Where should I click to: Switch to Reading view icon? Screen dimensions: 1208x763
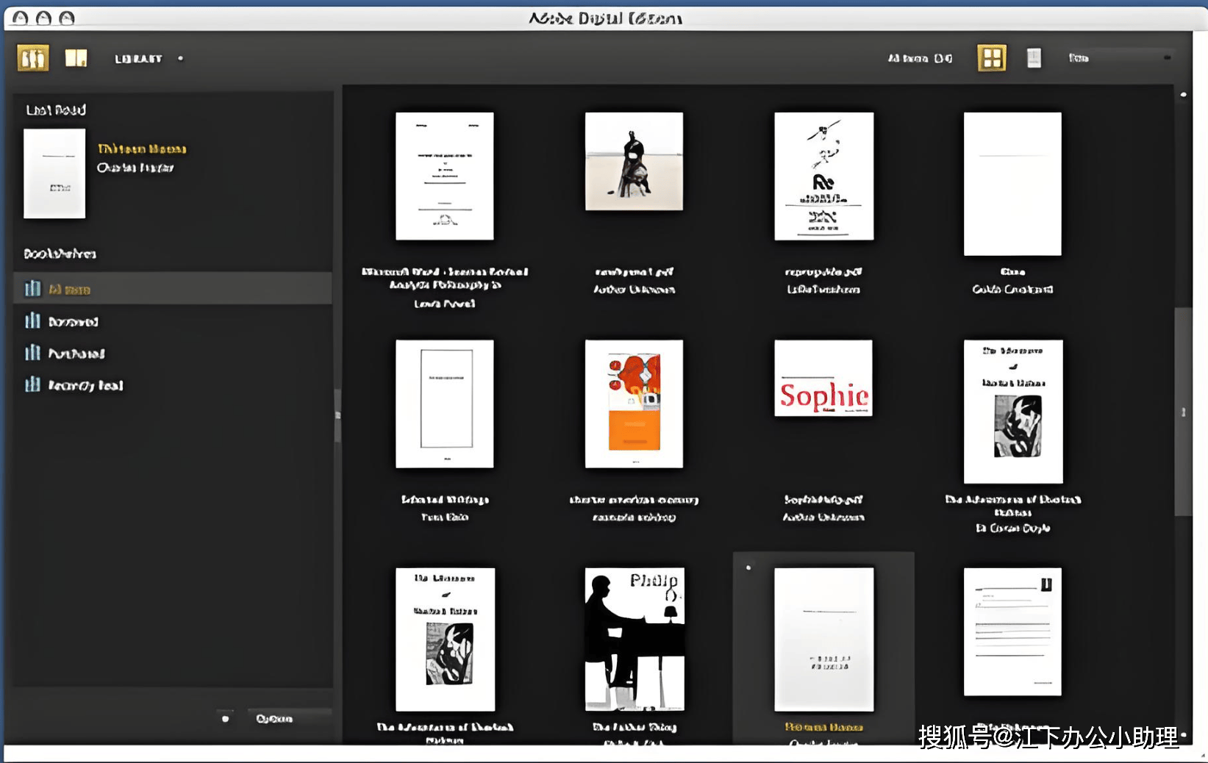pyautogui.click(x=76, y=58)
